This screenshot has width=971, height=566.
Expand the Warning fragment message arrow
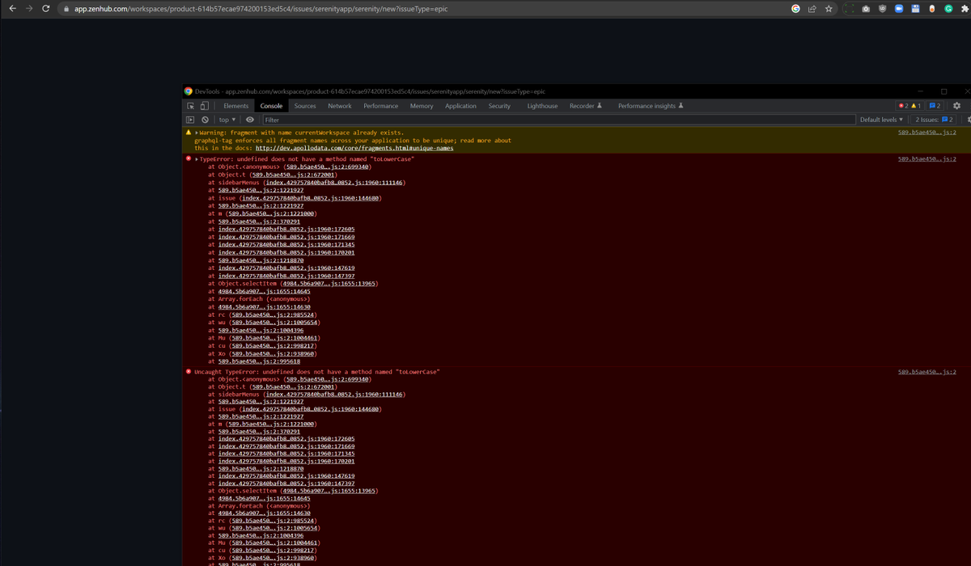tap(197, 132)
